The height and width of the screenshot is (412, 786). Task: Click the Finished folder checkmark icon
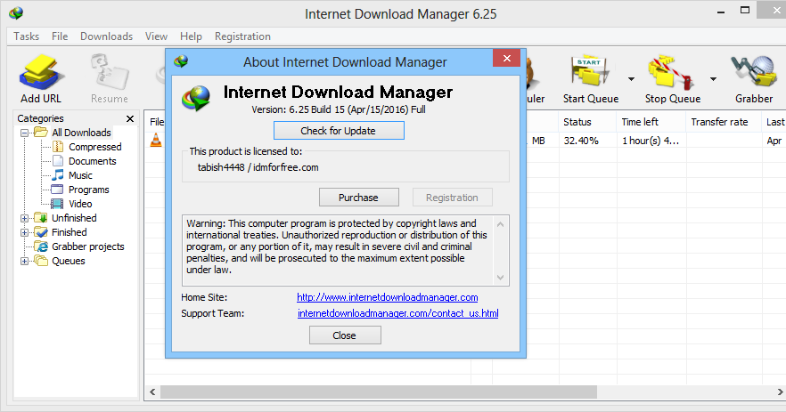pos(41,231)
